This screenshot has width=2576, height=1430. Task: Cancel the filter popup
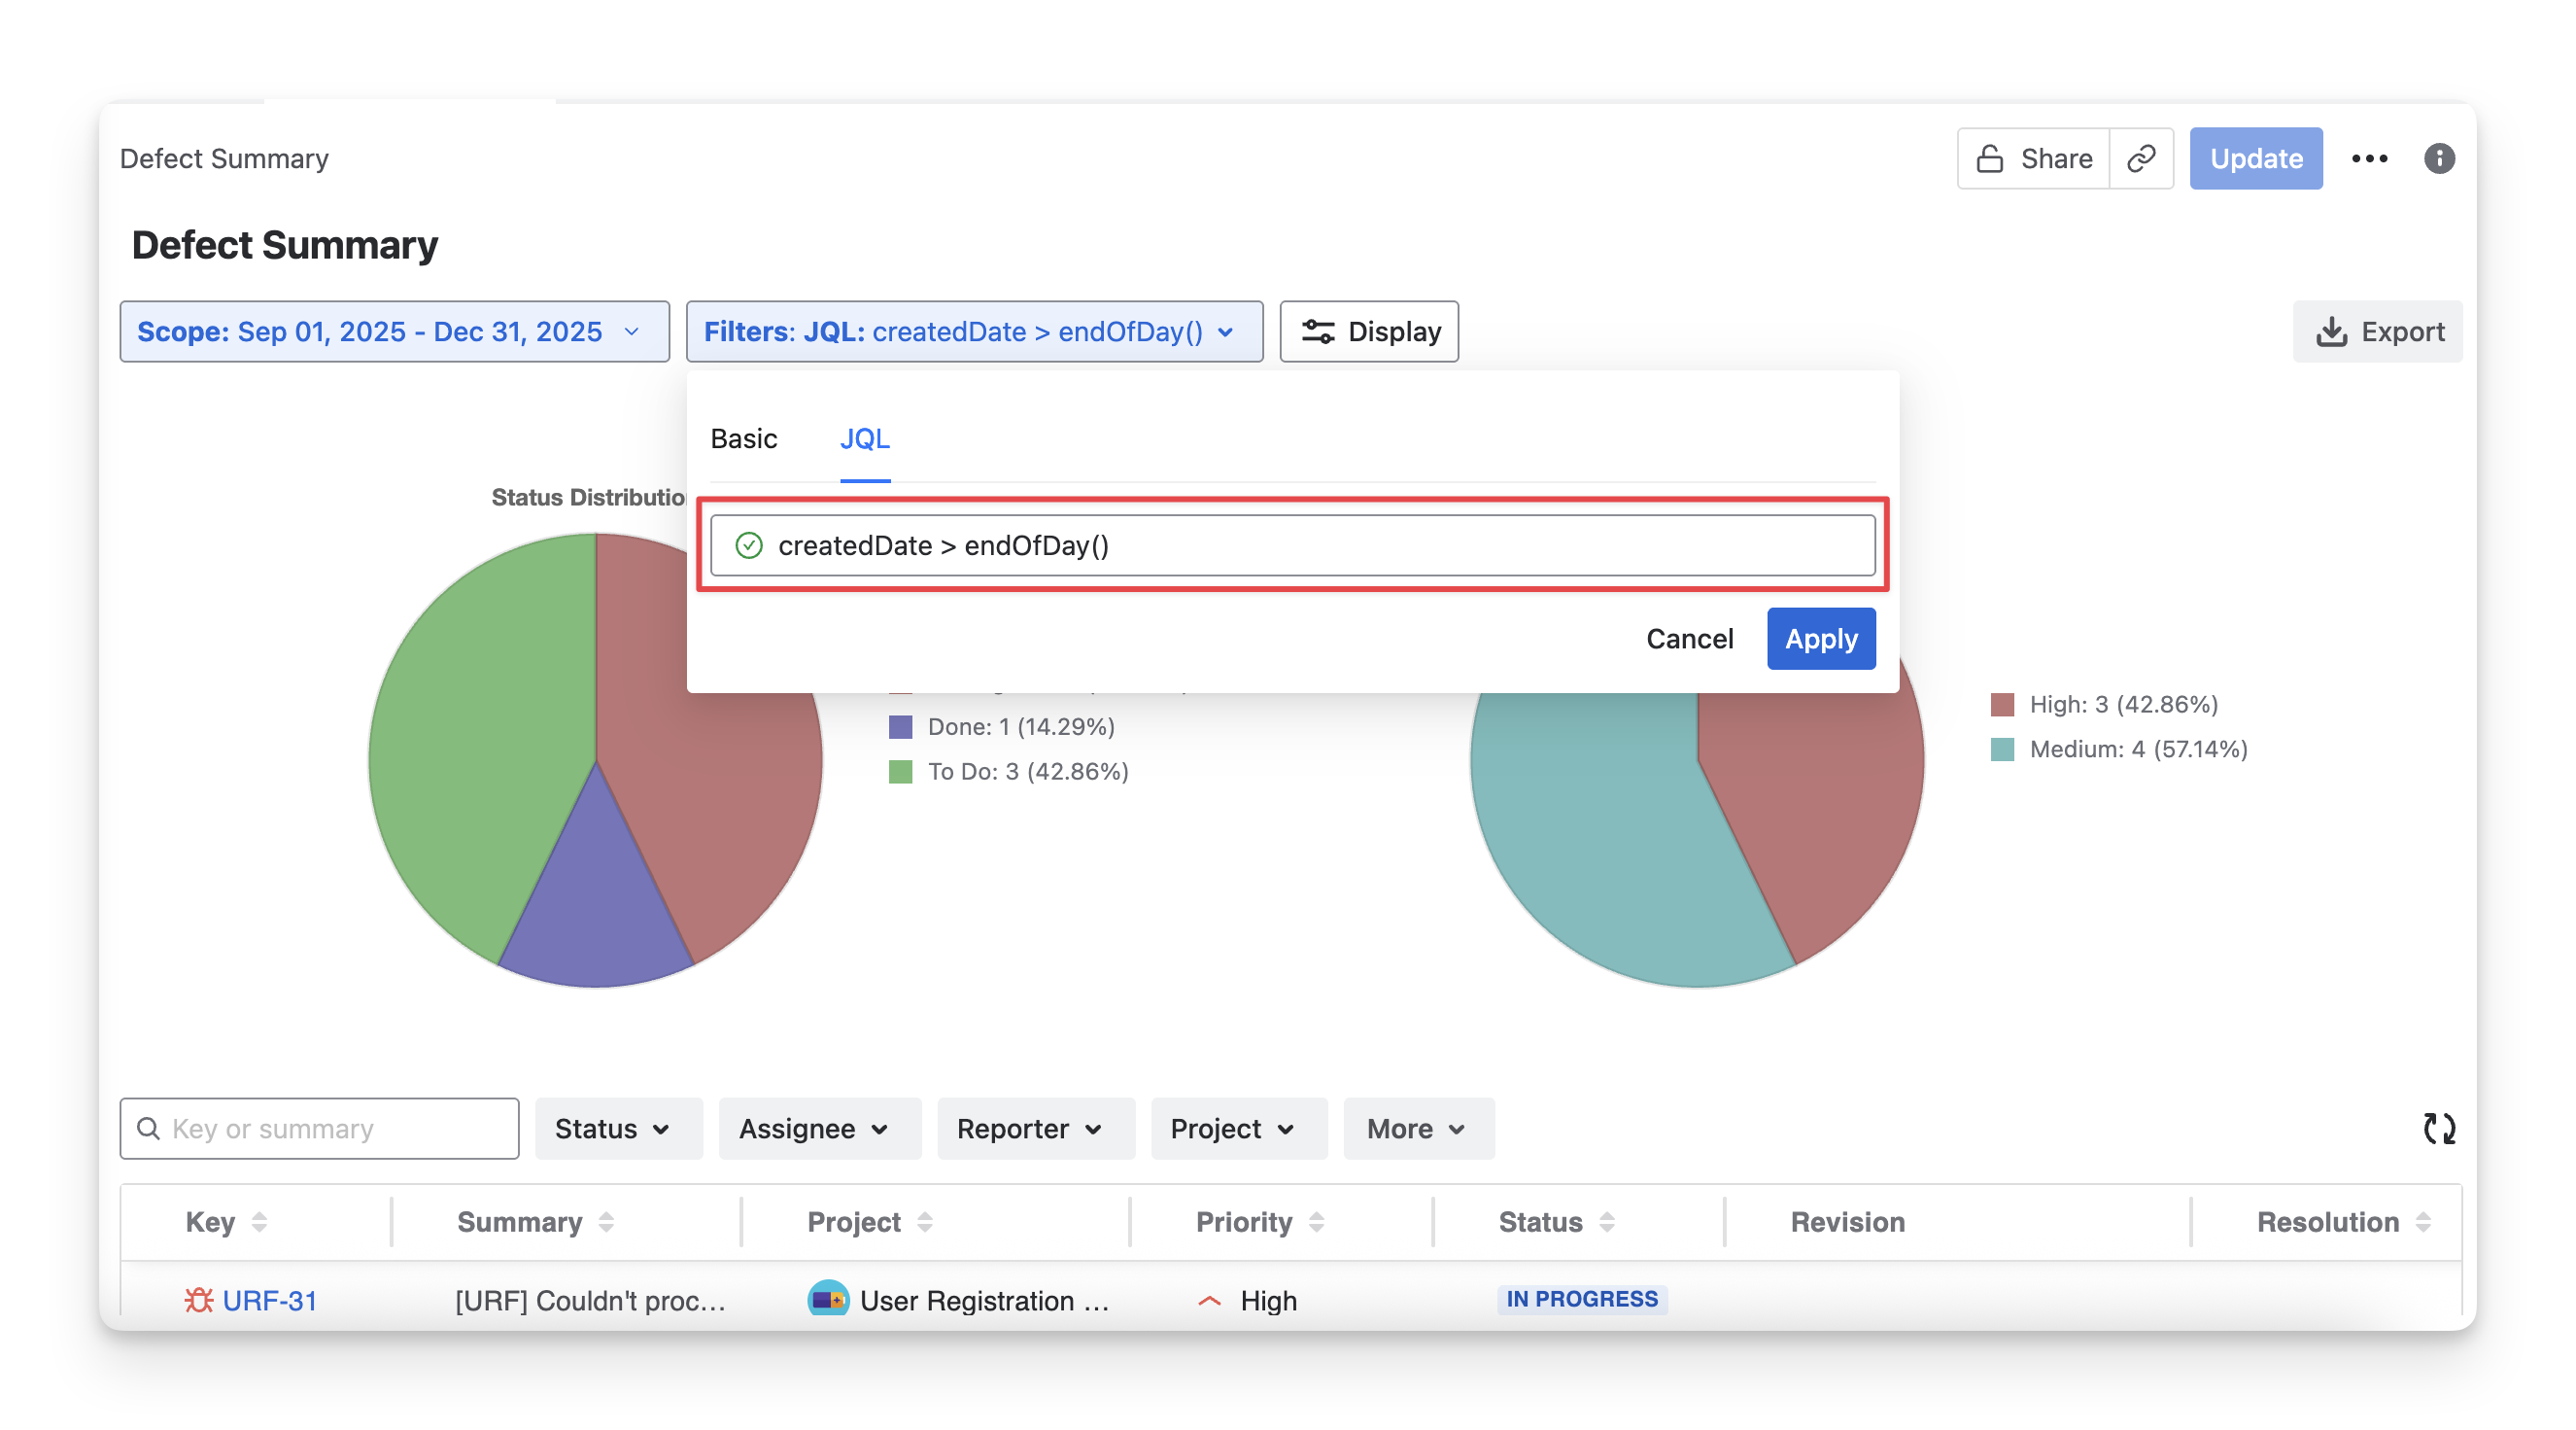coord(1689,639)
